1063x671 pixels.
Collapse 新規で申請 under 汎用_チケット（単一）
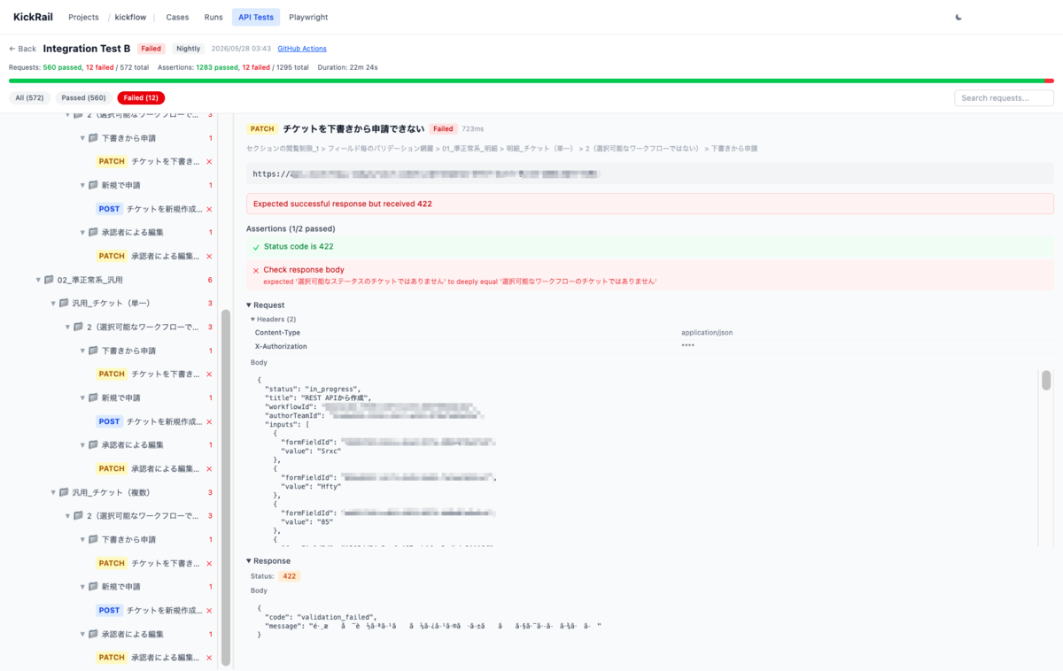pyautogui.click(x=82, y=398)
